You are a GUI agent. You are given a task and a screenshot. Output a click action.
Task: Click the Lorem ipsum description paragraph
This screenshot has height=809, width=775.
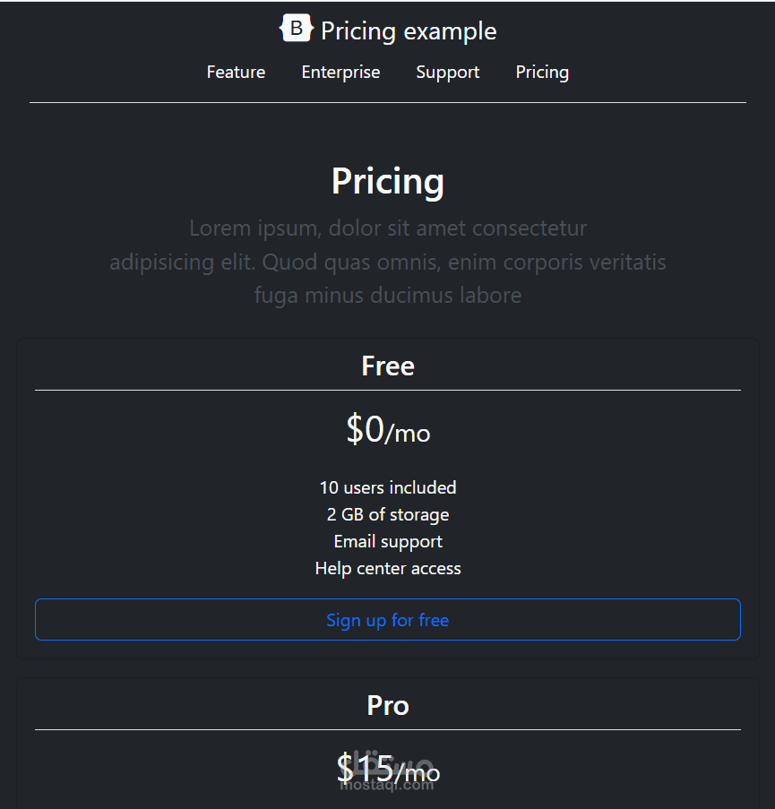click(x=387, y=262)
